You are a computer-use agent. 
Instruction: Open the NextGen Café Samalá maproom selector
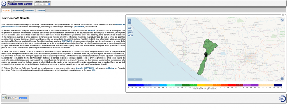20,4
